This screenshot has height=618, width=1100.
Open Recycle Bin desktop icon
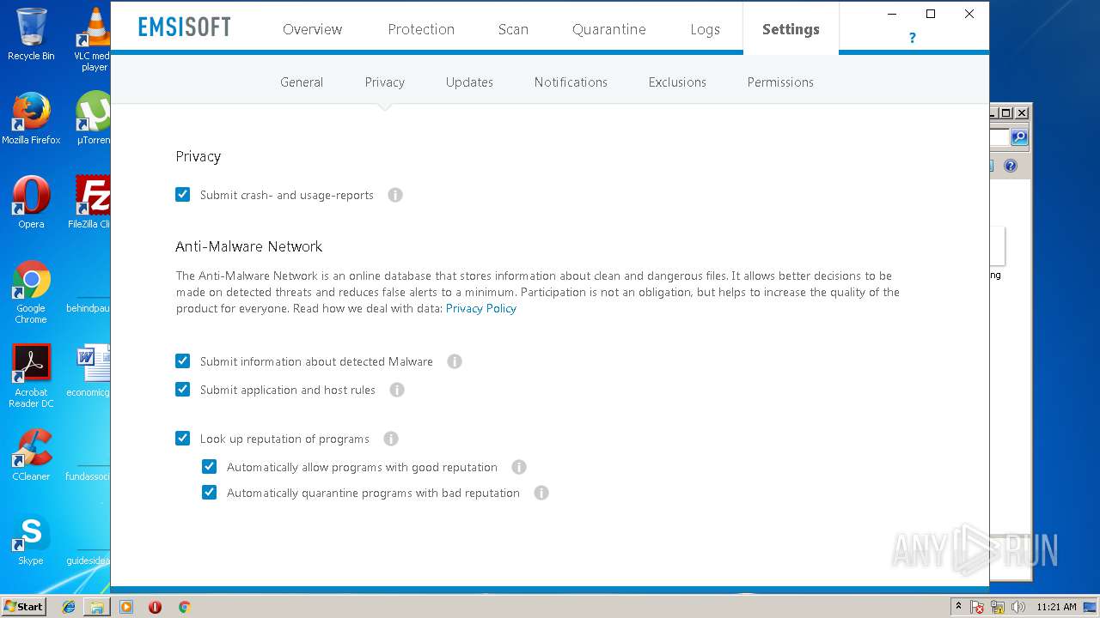31,34
